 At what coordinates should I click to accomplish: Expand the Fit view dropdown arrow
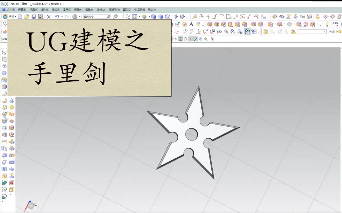(140, 17)
